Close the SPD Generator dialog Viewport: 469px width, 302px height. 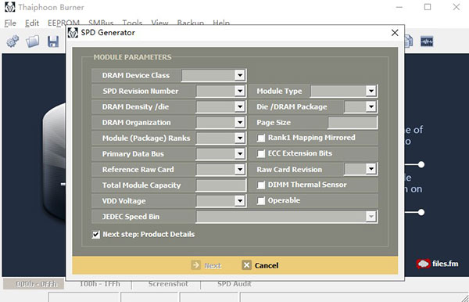[x=395, y=33]
